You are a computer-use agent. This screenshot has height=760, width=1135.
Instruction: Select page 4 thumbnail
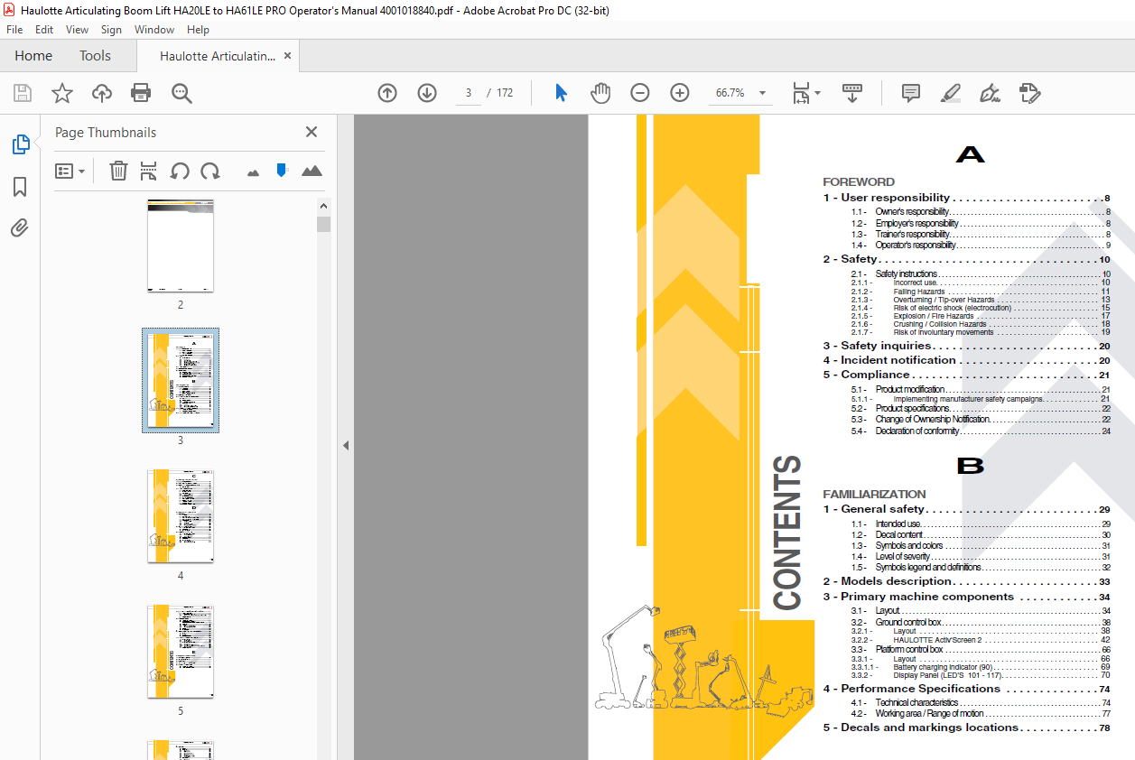tap(181, 516)
